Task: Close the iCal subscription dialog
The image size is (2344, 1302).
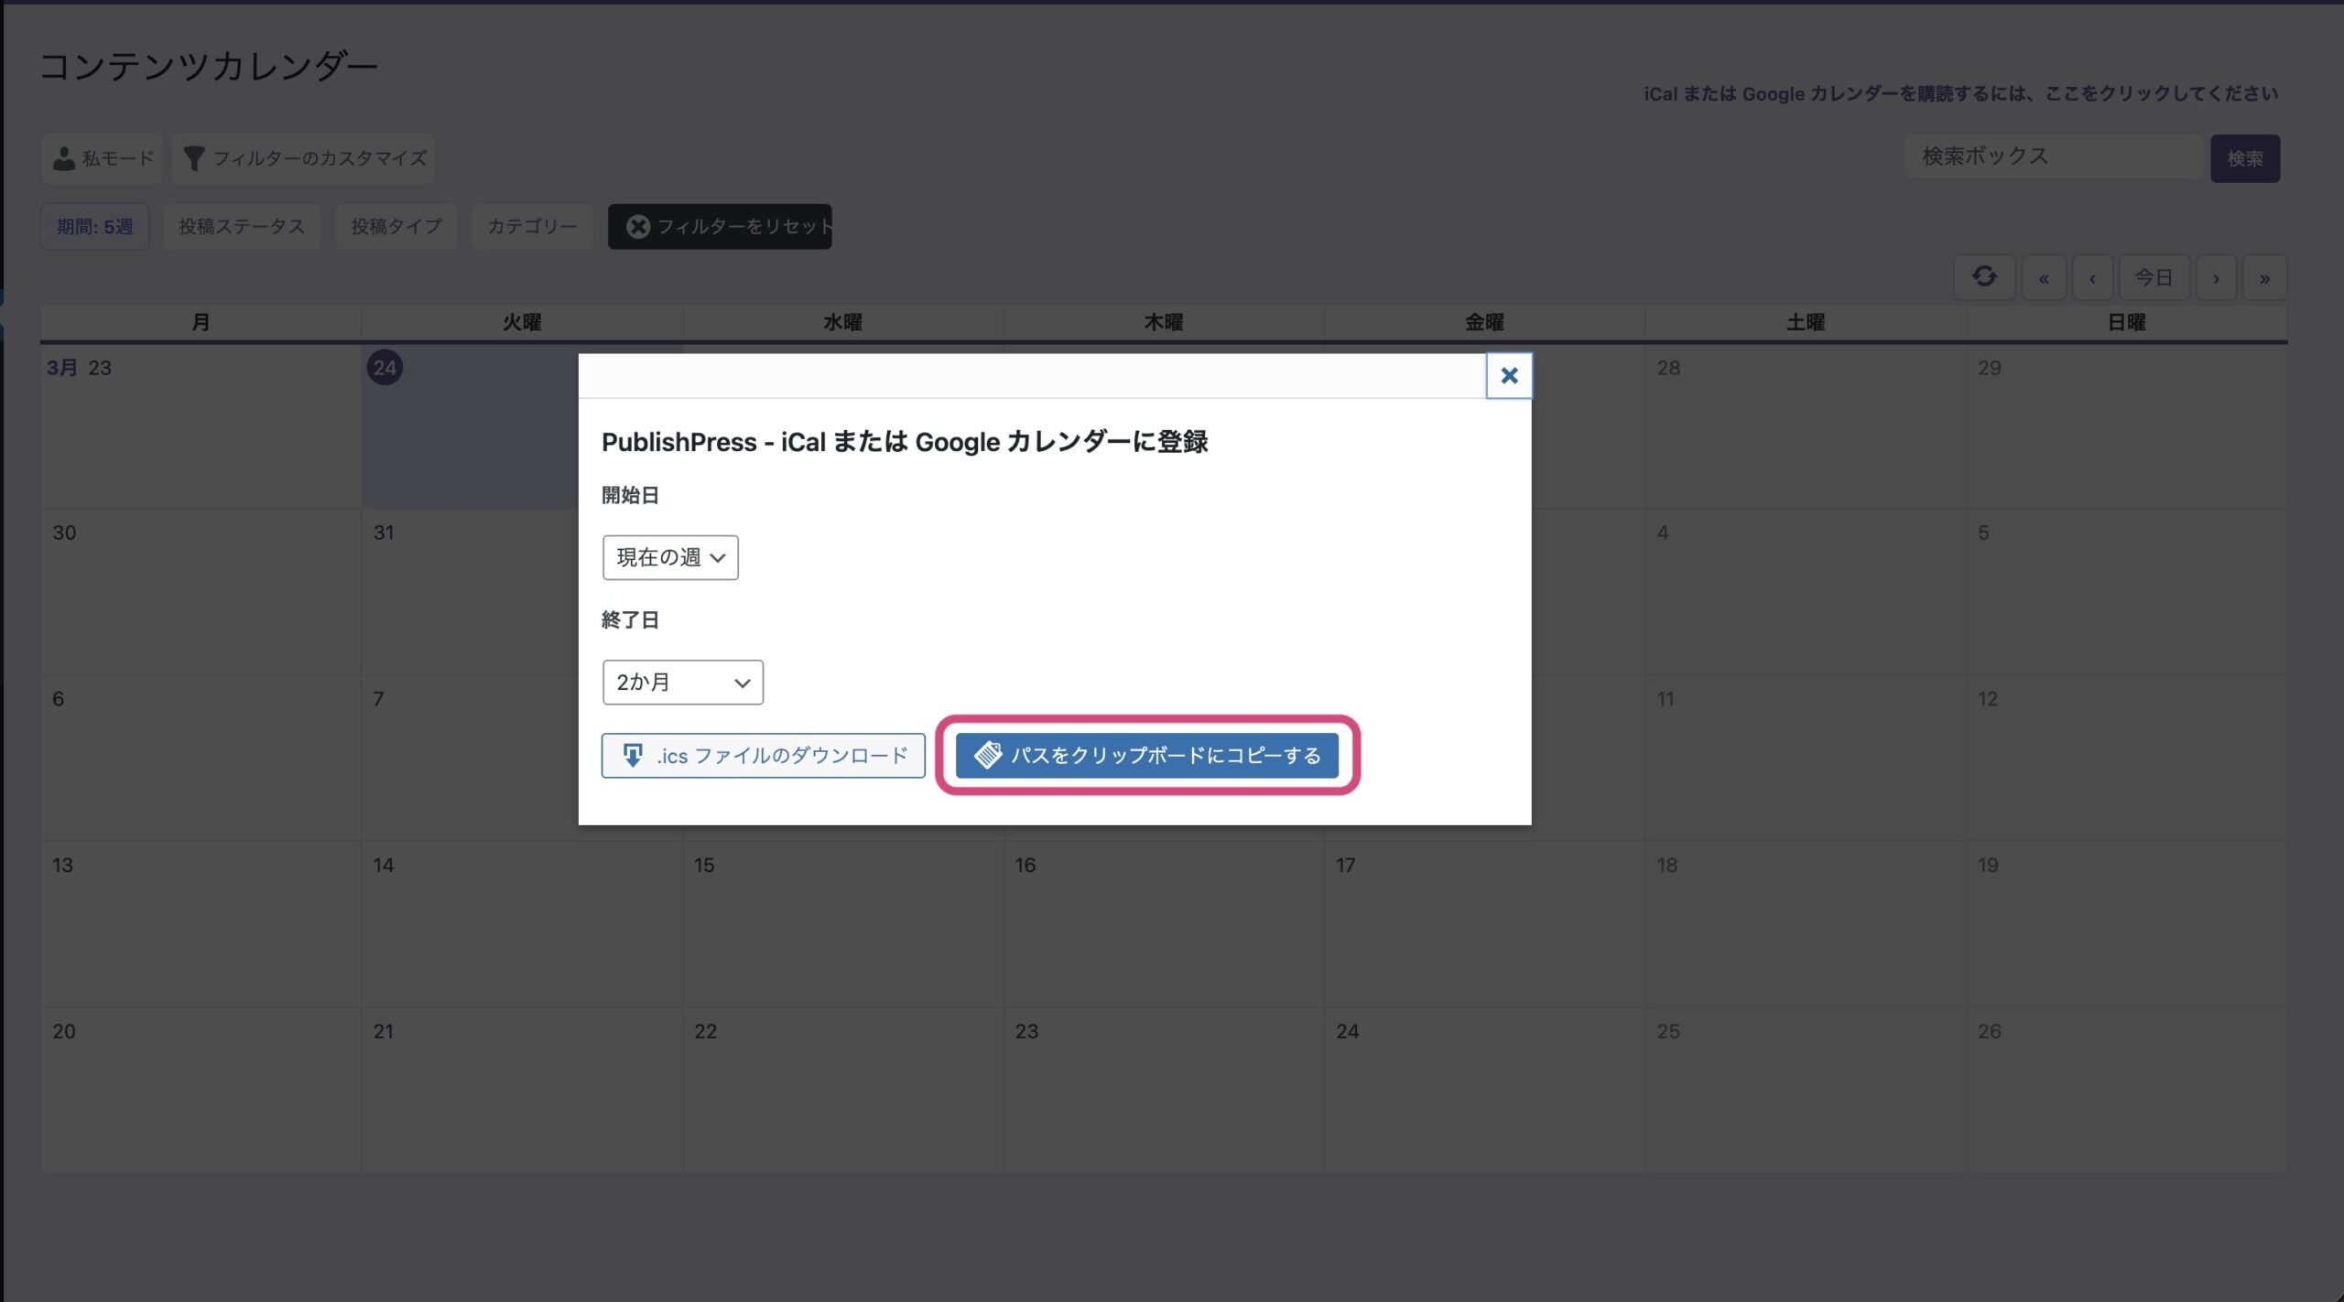Action: (1508, 375)
